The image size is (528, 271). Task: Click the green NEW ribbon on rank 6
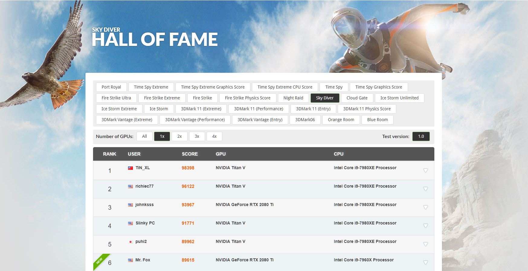click(x=99, y=260)
